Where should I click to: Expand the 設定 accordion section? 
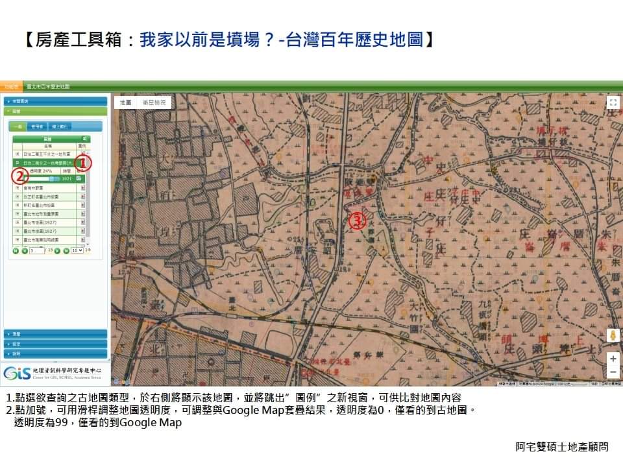(55, 344)
